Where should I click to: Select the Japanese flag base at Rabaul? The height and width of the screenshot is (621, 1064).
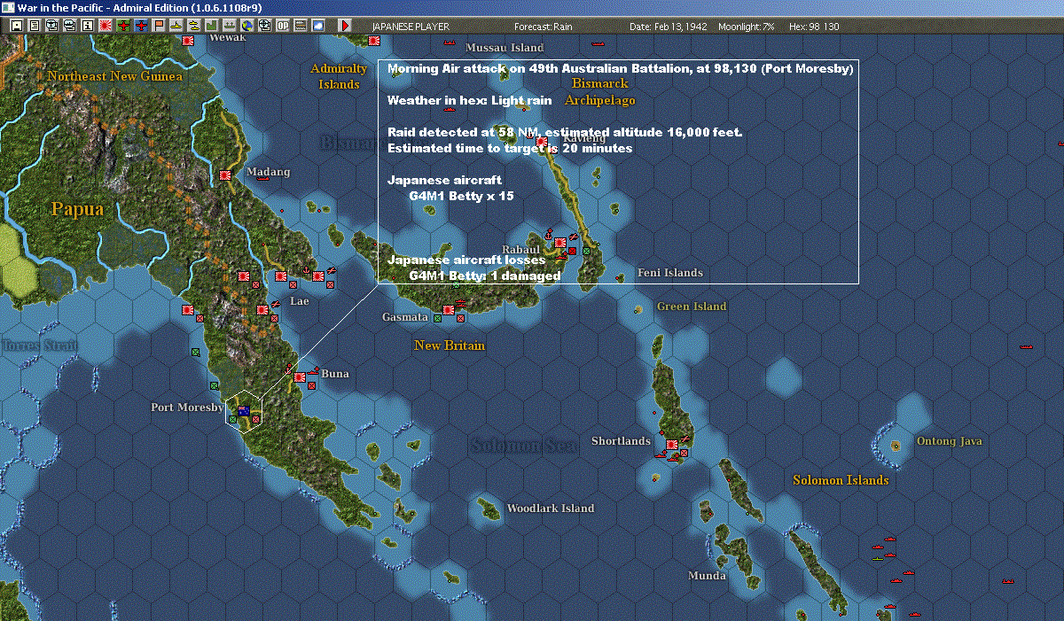coord(560,243)
